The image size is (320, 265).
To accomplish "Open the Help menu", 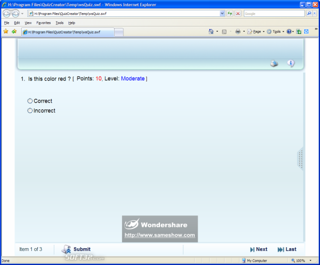I will pyautogui.click(x=72, y=23).
